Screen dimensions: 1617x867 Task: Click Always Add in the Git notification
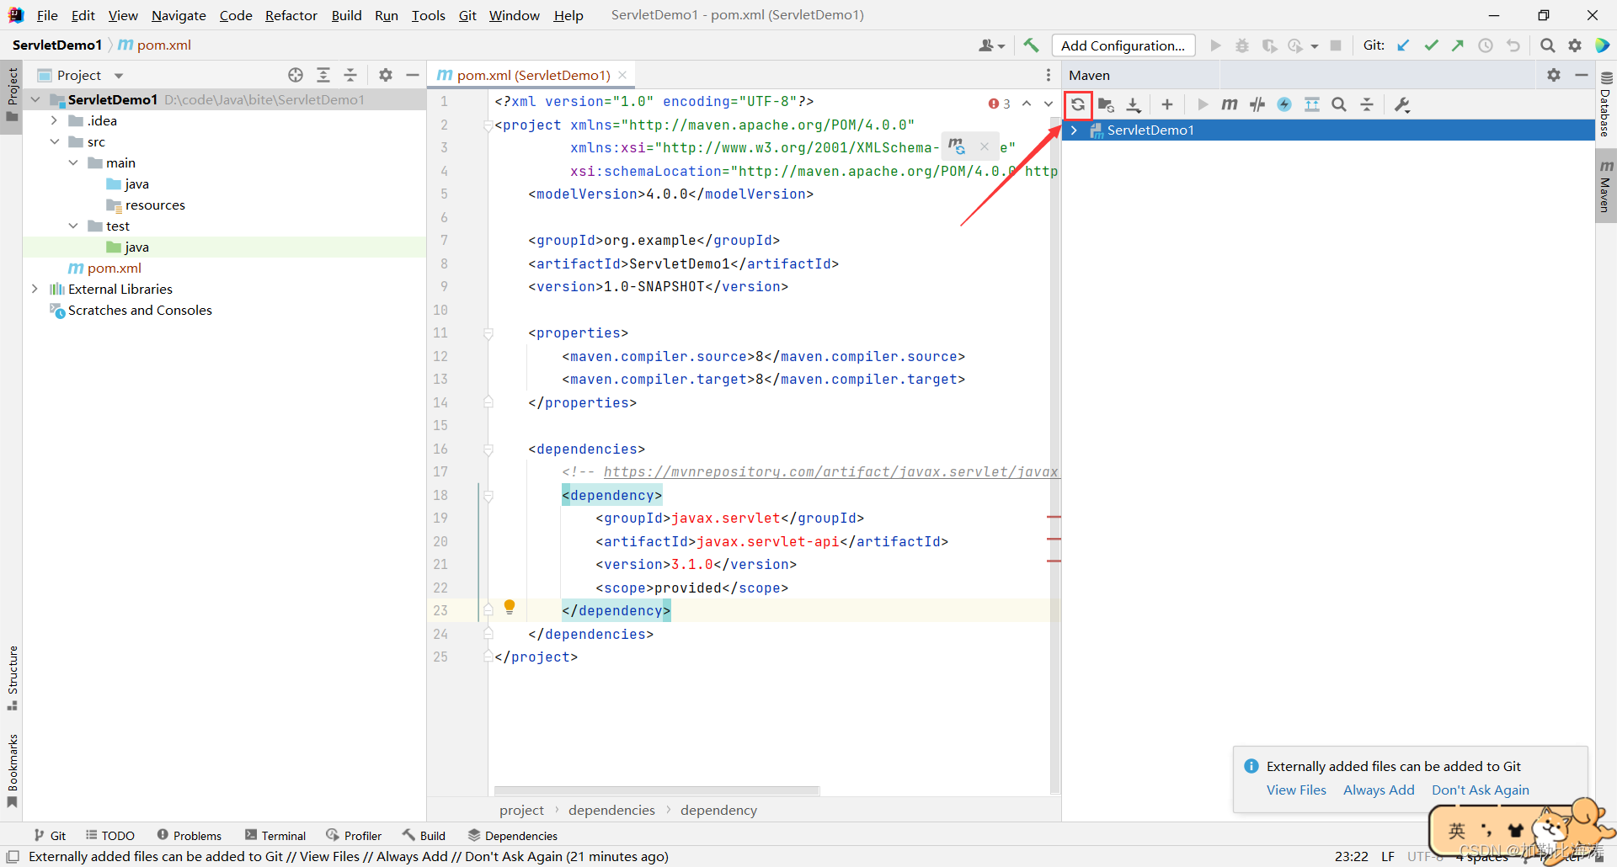click(x=1379, y=790)
